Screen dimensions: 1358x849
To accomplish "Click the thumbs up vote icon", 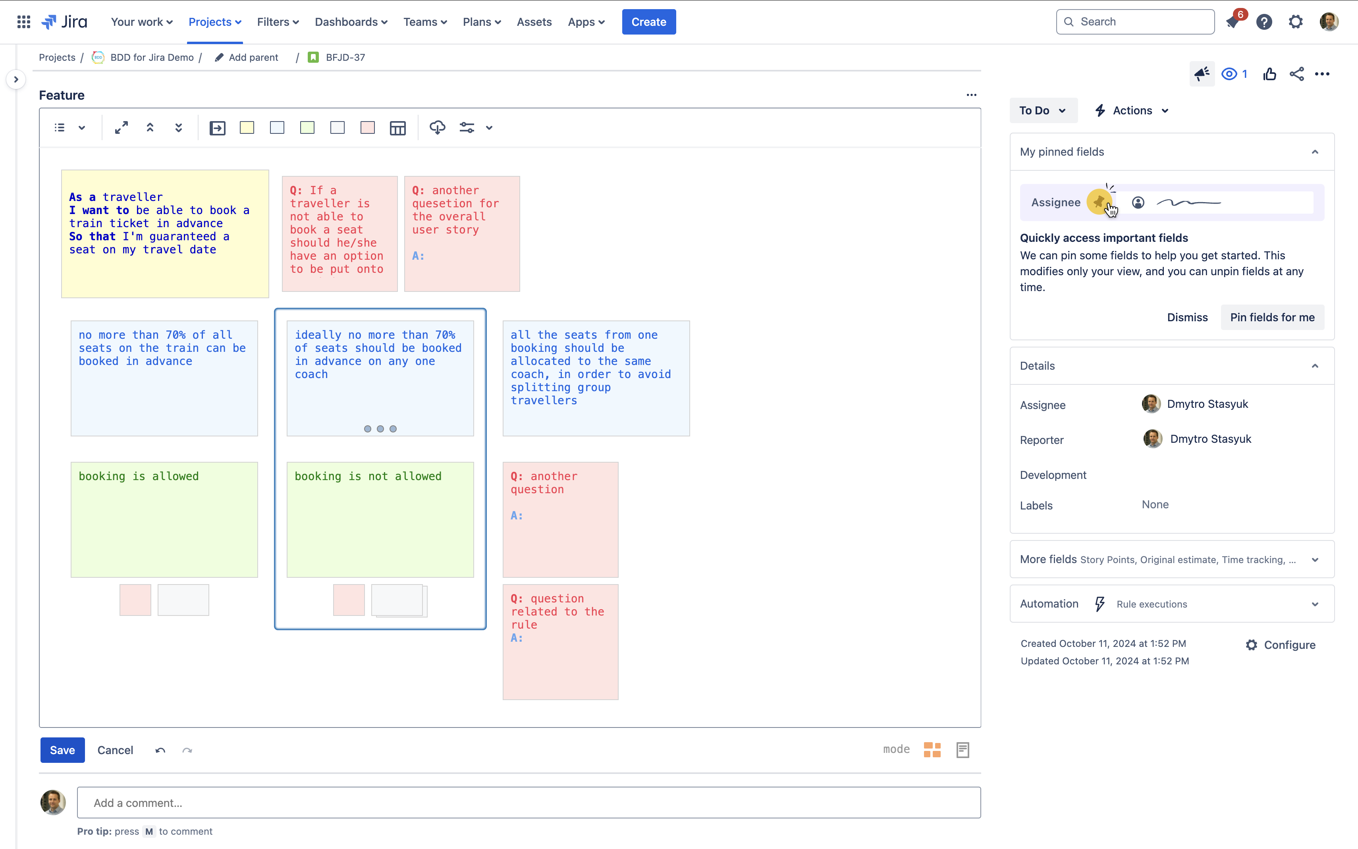I will (1270, 73).
